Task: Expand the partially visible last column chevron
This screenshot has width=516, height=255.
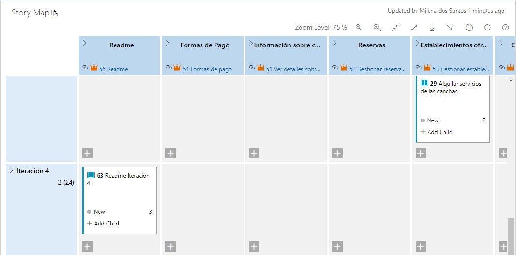Action: tap(501, 43)
